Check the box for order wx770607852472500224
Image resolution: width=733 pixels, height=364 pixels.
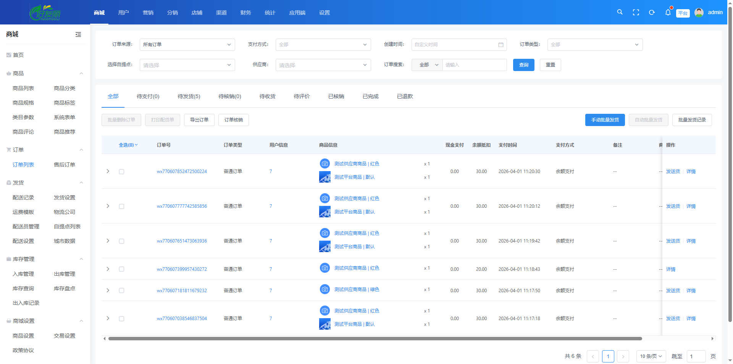(121, 172)
